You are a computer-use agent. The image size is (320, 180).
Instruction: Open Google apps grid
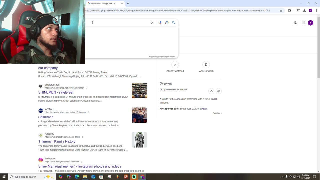coord(303,23)
